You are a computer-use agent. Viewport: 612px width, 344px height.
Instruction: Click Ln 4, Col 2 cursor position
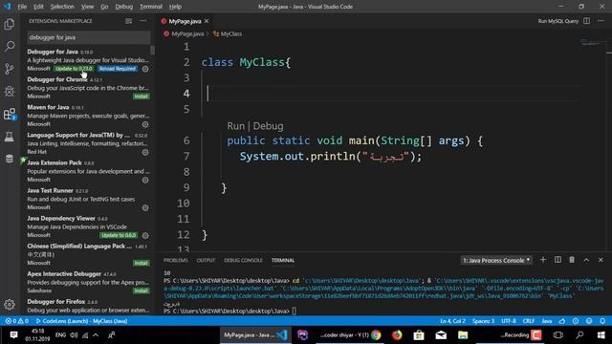(452, 321)
